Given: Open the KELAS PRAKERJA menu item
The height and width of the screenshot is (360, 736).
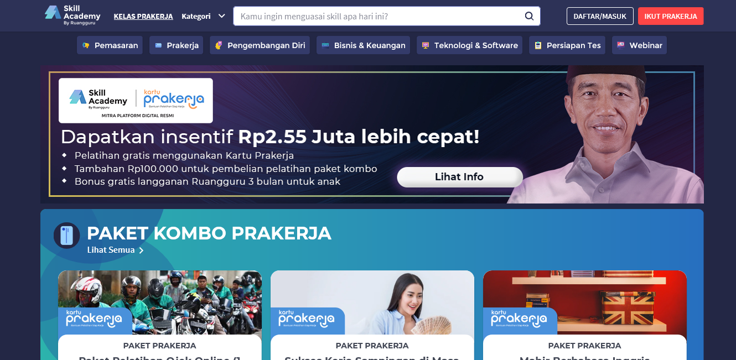Looking at the screenshot, I should [x=143, y=16].
